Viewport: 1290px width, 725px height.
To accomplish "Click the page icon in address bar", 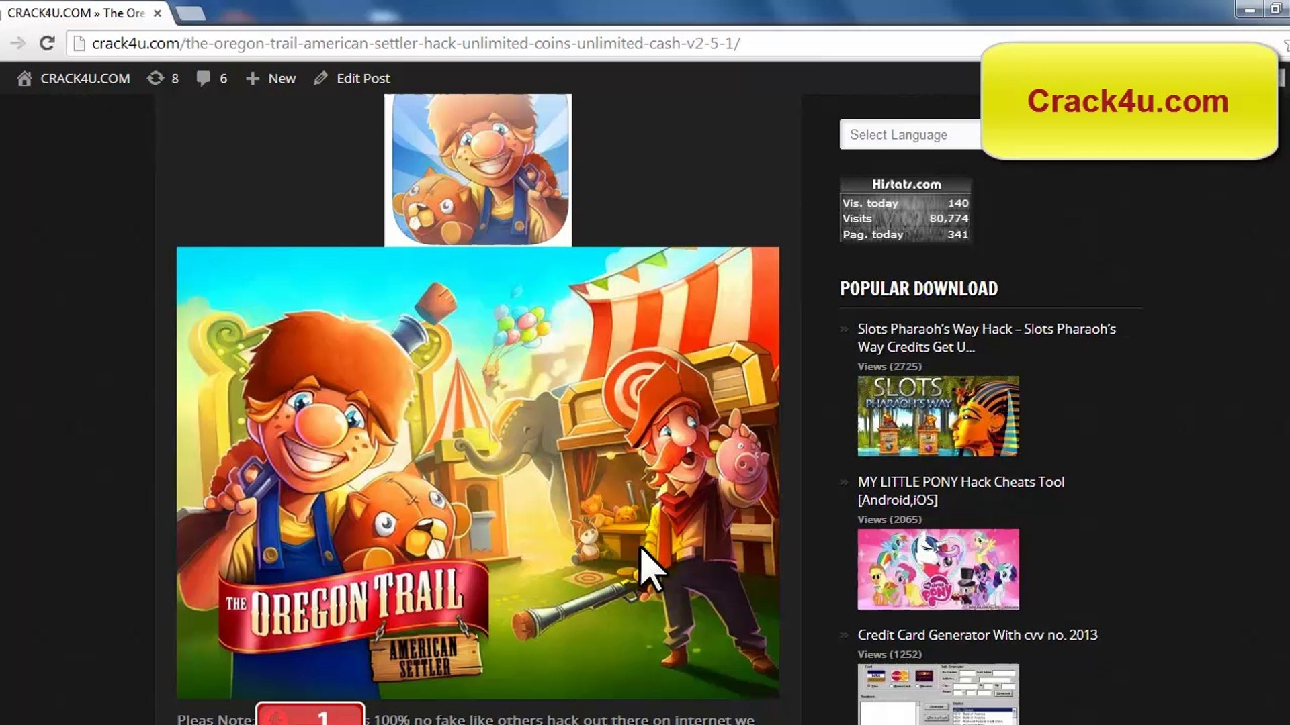I will (79, 44).
